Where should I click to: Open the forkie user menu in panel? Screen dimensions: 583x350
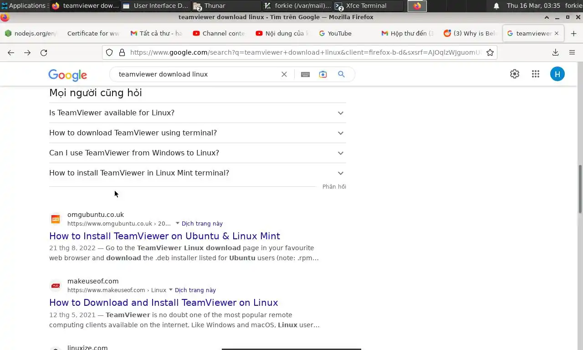tap(573, 5)
